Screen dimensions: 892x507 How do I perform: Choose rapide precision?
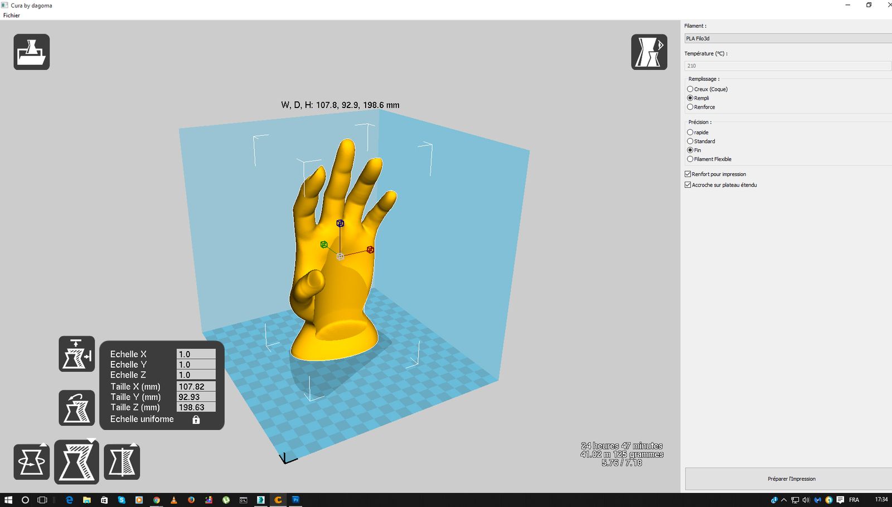[x=698, y=133]
